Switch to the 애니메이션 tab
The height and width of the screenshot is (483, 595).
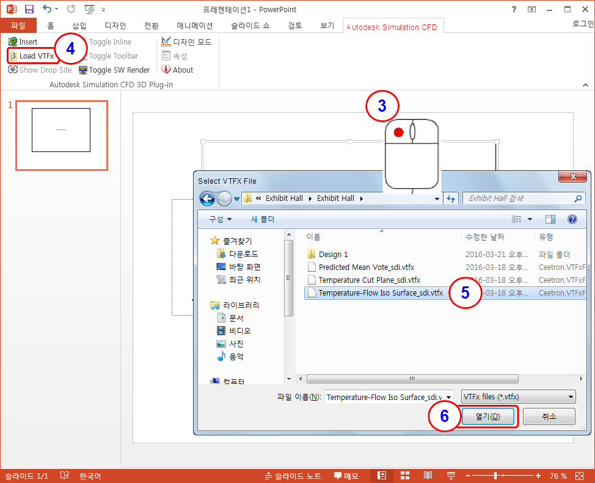point(195,26)
